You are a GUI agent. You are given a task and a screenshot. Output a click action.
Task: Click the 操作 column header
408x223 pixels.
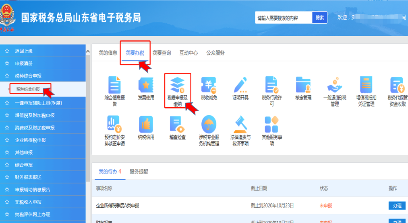point(393,188)
